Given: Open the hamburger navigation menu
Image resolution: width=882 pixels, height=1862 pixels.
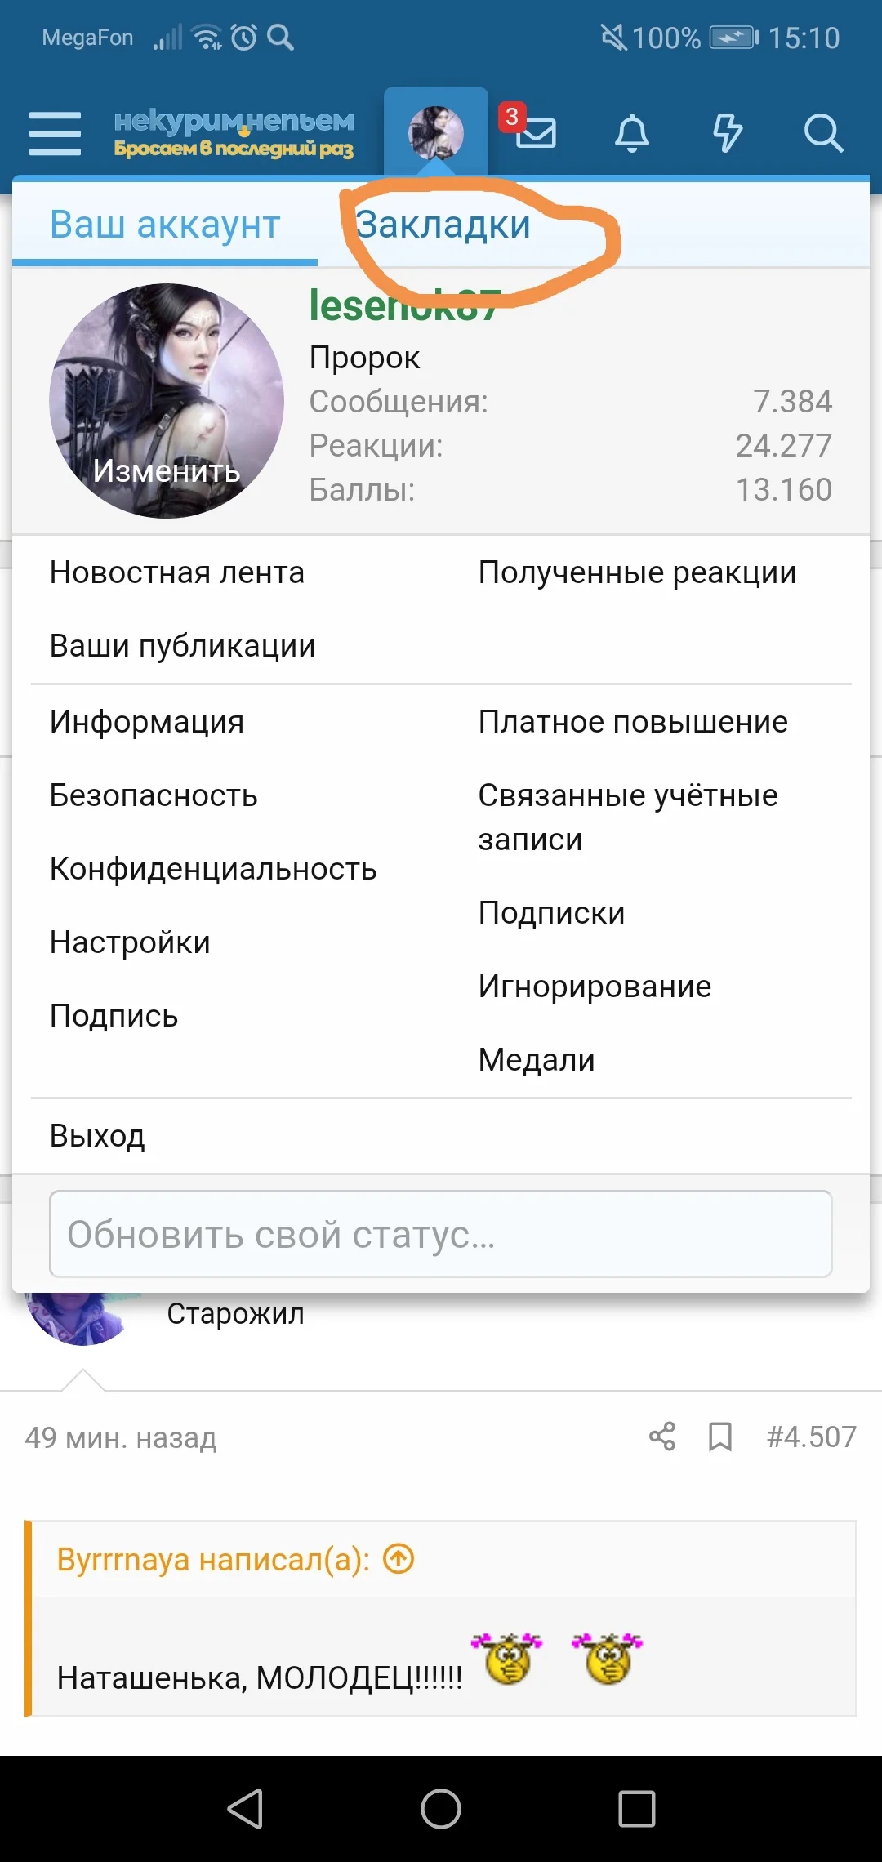Looking at the screenshot, I should click(x=55, y=133).
